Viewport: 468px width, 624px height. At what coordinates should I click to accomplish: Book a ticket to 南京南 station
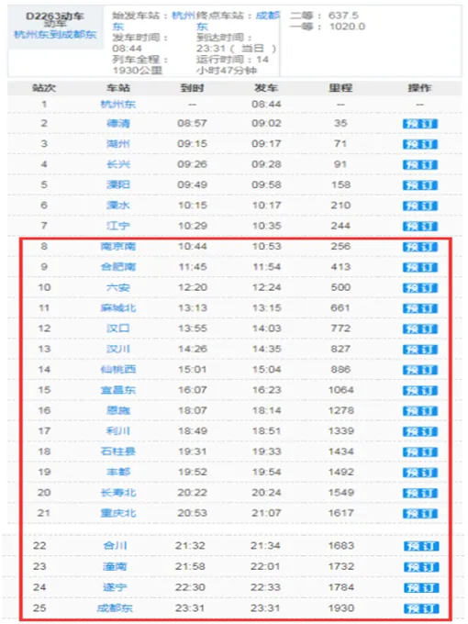tap(420, 247)
